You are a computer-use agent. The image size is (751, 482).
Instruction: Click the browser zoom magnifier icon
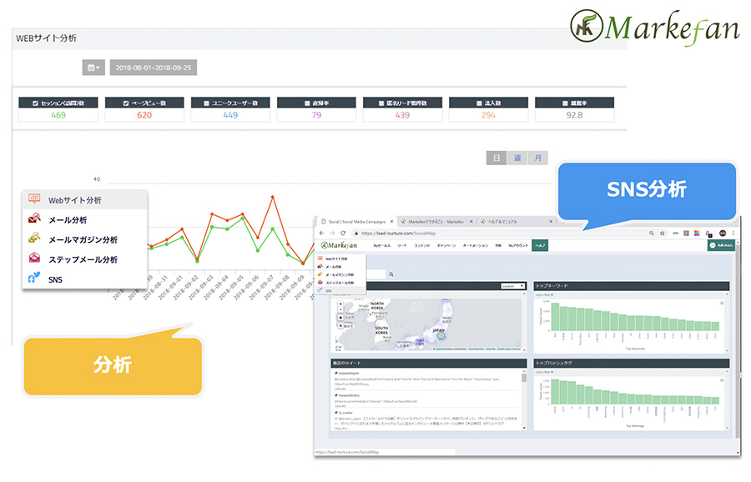point(652,233)
